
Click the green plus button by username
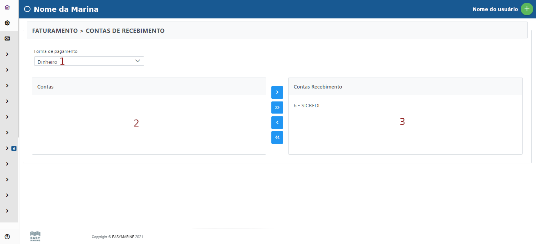point(527,9)
